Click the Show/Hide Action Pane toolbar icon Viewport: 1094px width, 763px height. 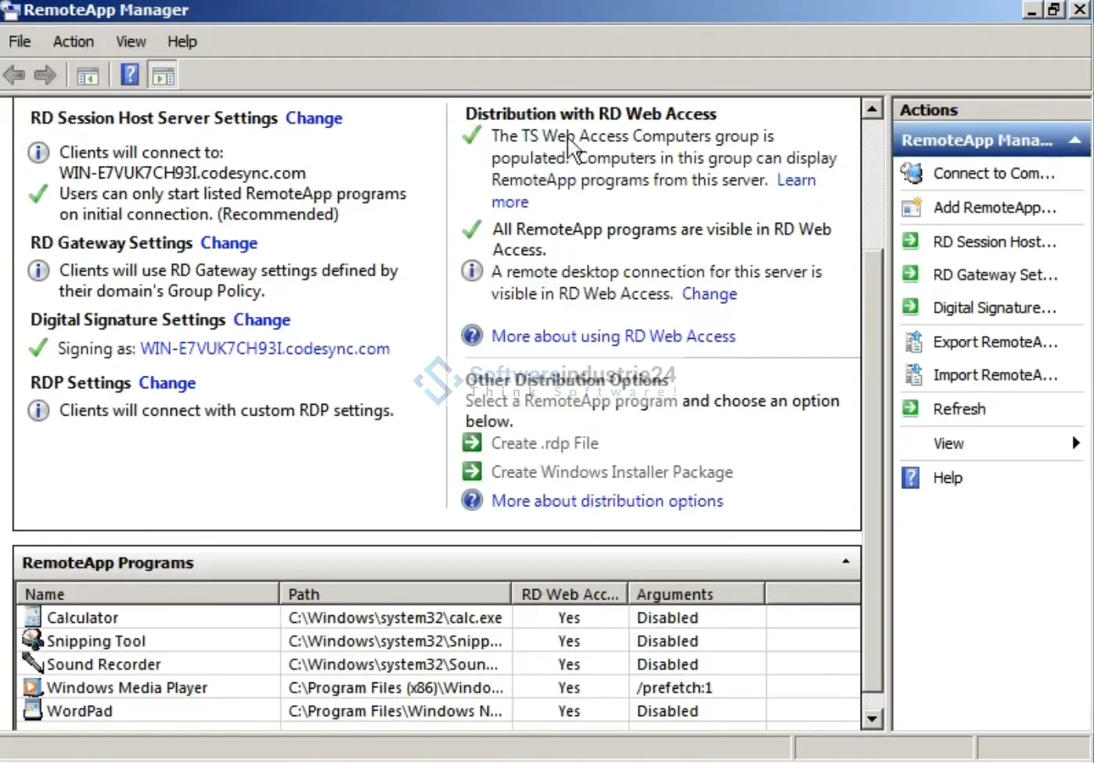[x=163, y=76]
